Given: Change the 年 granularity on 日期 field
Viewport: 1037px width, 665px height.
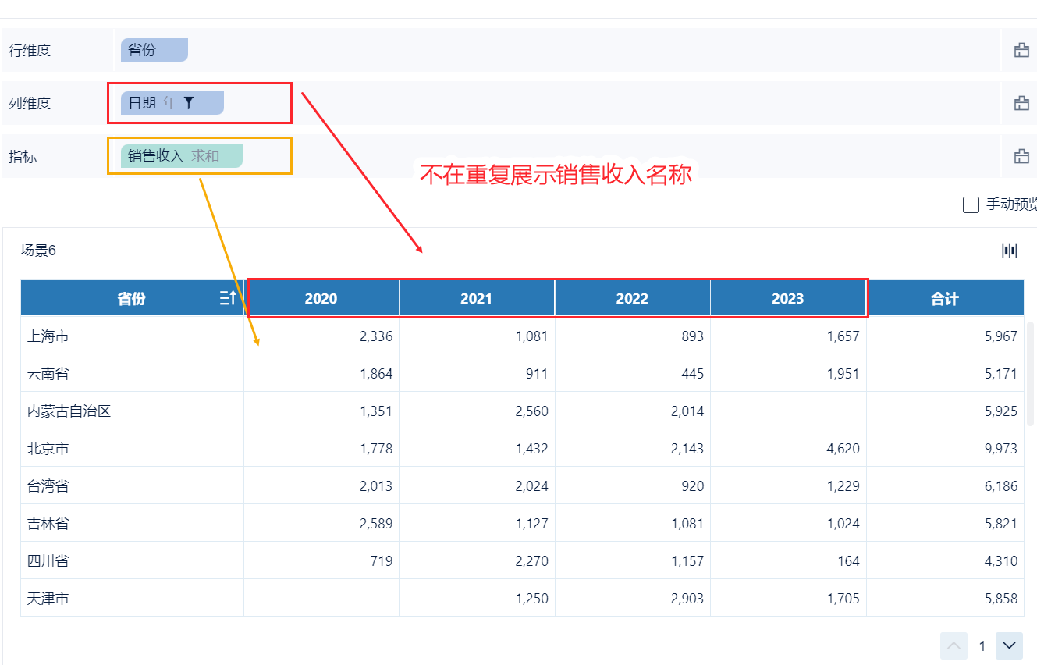Looking at the screenshot, I should [170, 103].
